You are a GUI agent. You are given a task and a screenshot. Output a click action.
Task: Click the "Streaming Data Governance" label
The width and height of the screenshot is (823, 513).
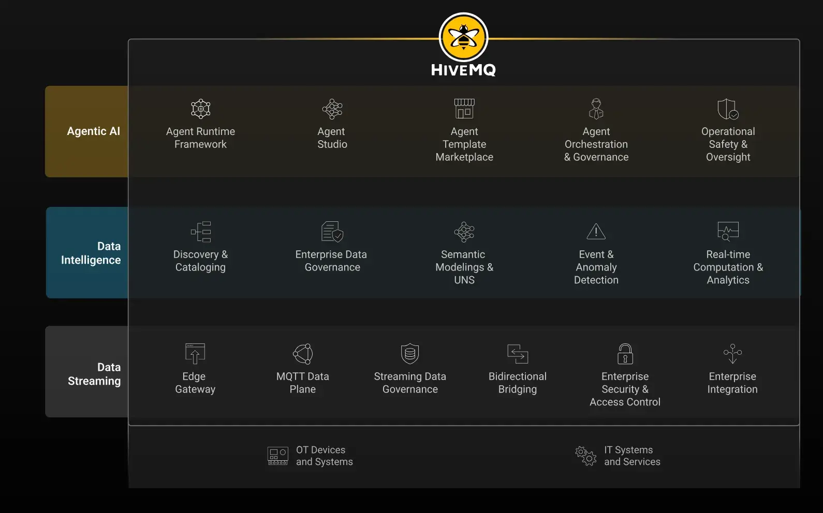coord(410,383)
